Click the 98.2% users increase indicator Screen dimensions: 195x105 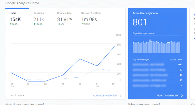[14, 24]
